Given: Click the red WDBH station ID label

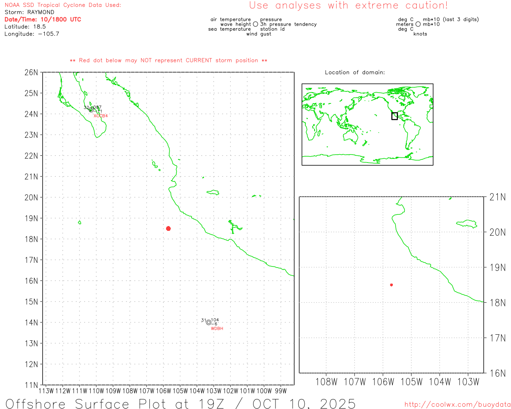Looking at the screenshot, I should (217, 329).
